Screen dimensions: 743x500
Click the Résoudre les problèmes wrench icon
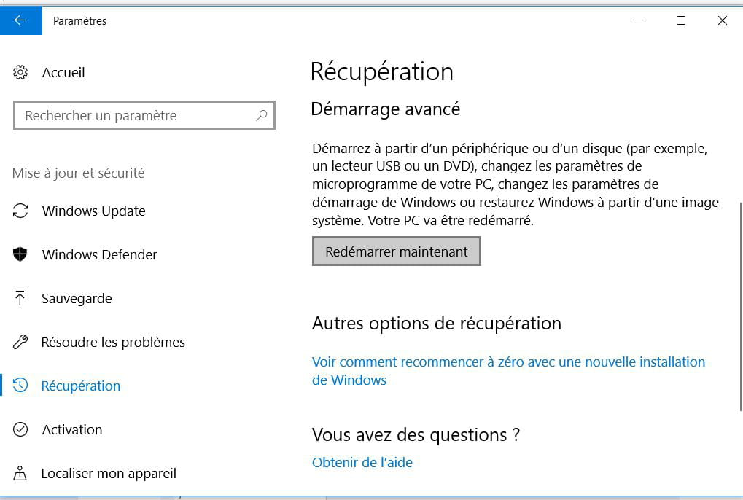click(x=20, y=342)
